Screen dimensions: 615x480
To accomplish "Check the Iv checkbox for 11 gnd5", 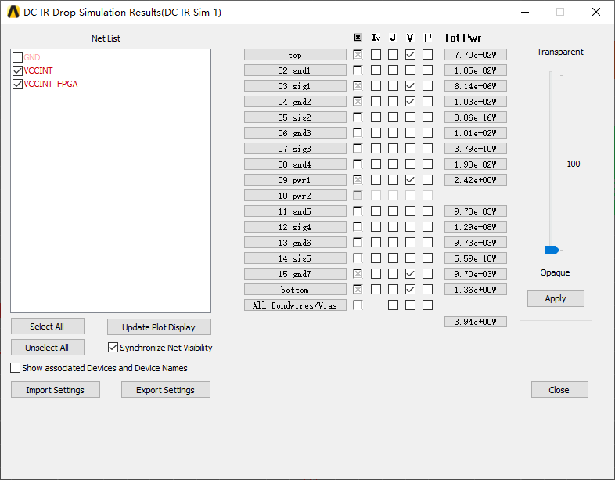I will [376, 211].
